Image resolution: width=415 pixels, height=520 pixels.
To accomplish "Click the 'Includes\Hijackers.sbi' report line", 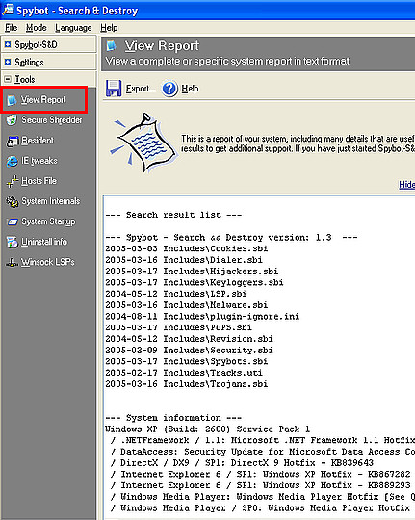I will [x=192, y=272].
